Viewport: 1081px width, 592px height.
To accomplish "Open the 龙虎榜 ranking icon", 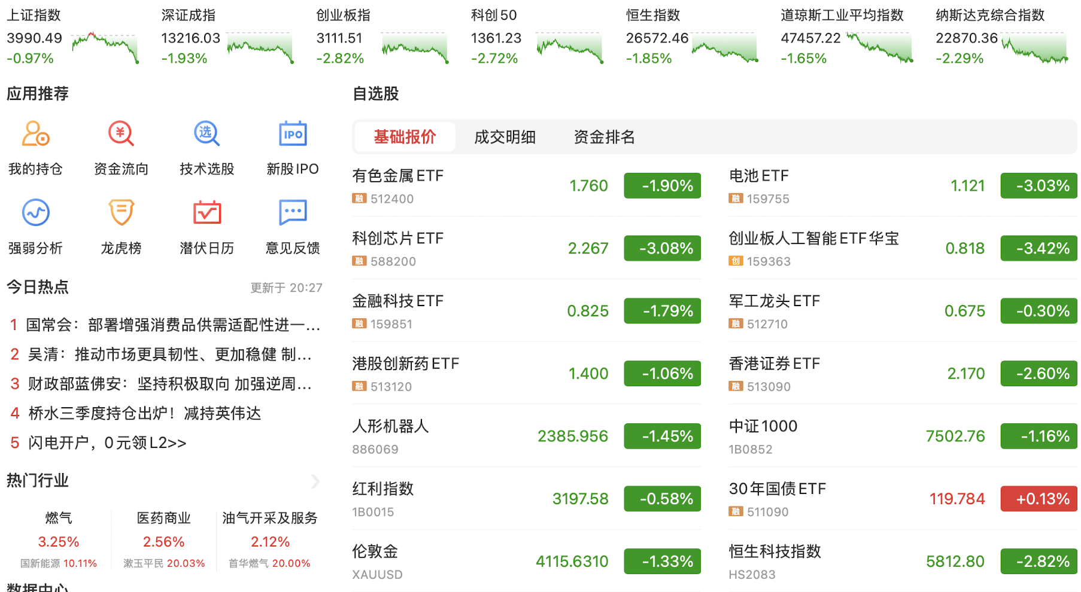I will pyautogui.click(x=121, y=213).
